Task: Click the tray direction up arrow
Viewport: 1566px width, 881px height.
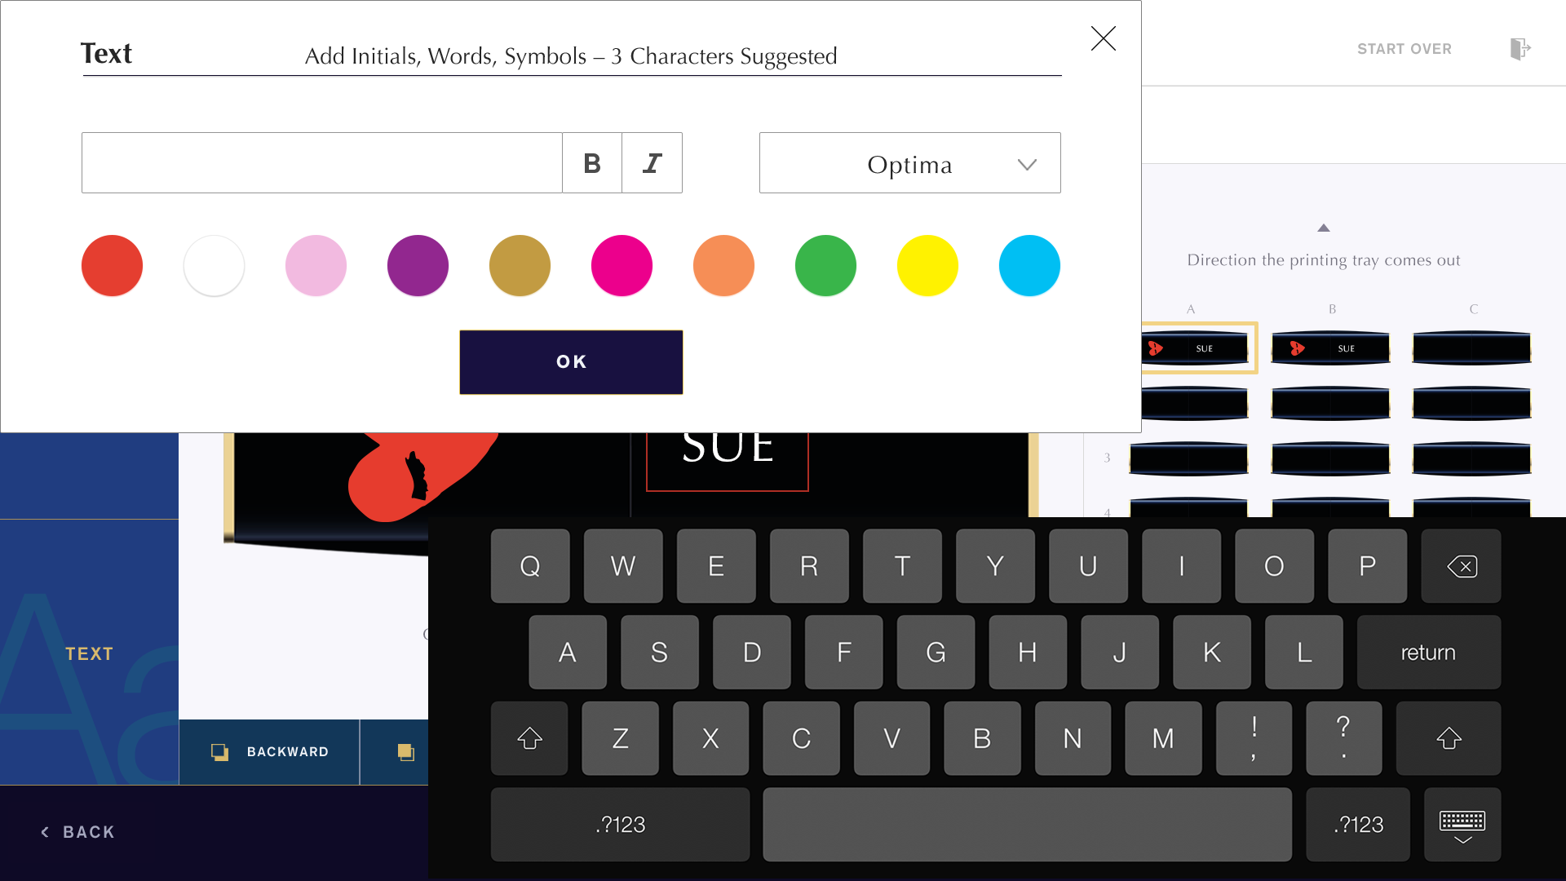Action: pyautogui.click(x=1324, y=228)
